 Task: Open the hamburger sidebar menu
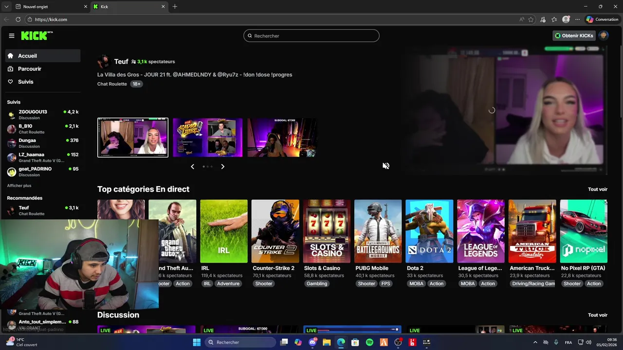(x=11, y=35)
